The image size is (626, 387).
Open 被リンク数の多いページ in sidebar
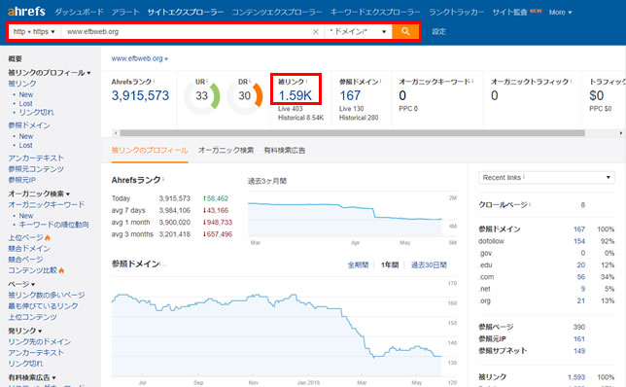click(47, 296)
